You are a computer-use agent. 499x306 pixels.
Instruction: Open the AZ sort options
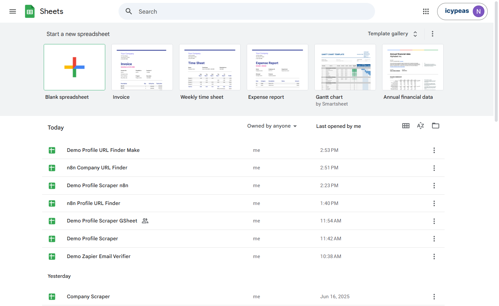(x=421, y=126)
